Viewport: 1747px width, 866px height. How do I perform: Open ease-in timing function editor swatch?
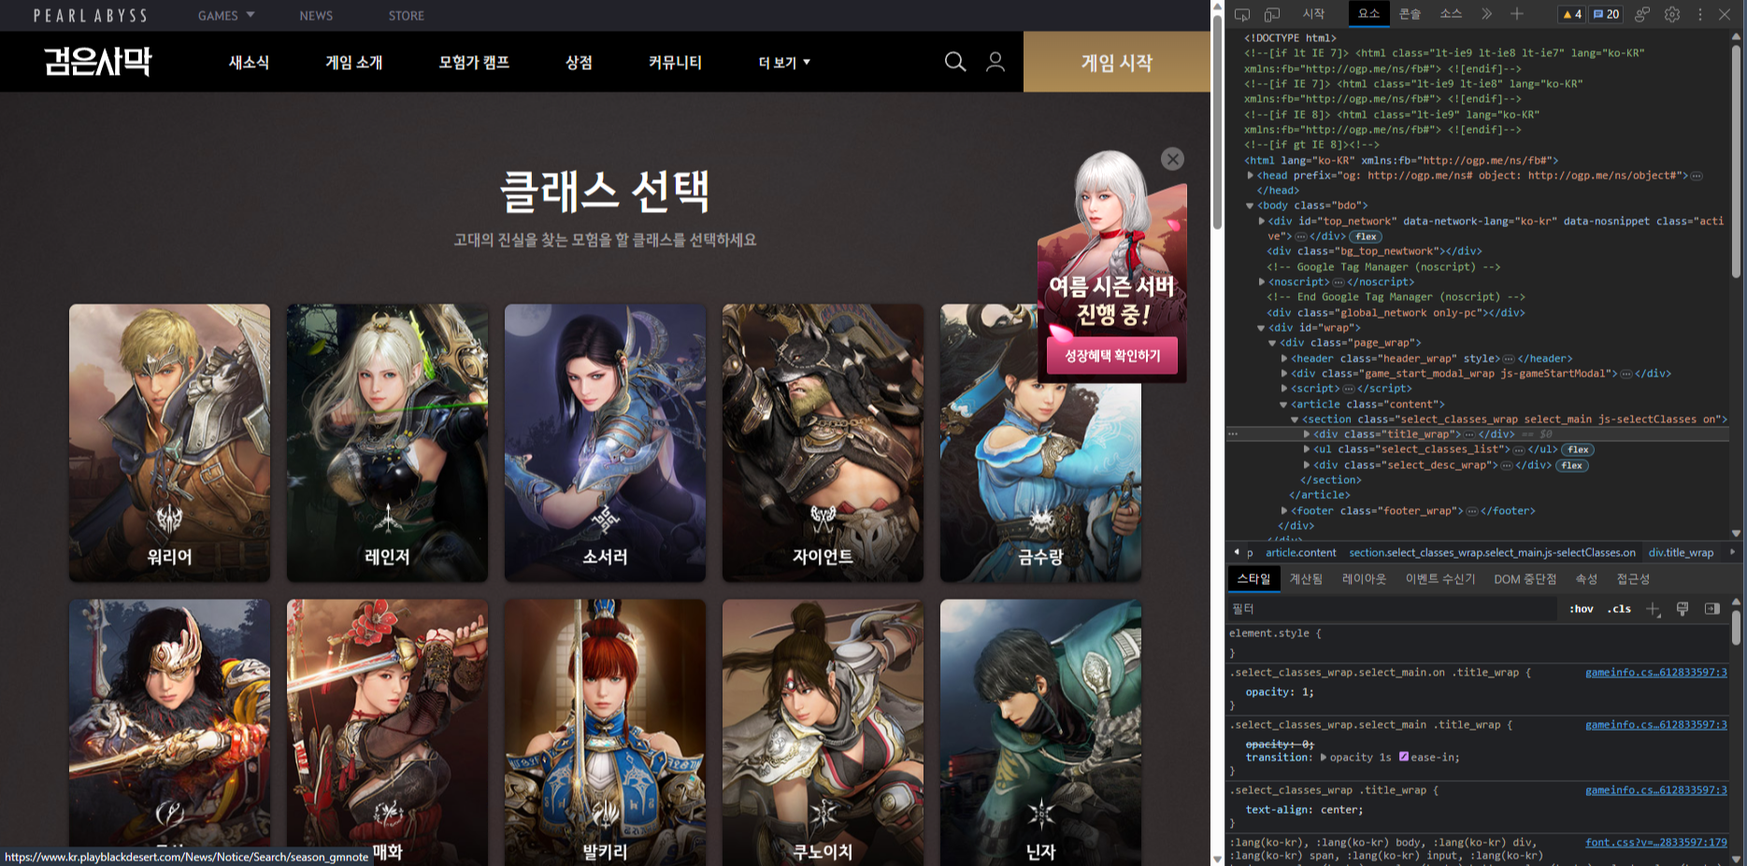pos(1404,757)
